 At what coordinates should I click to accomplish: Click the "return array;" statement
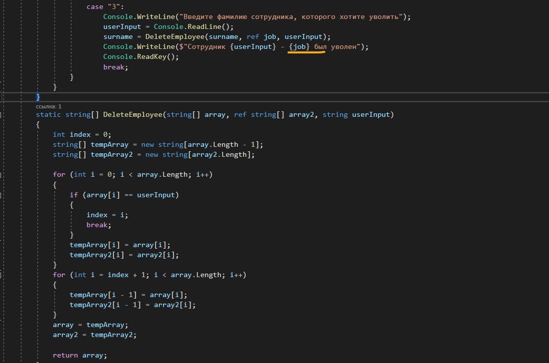point(80,356)
